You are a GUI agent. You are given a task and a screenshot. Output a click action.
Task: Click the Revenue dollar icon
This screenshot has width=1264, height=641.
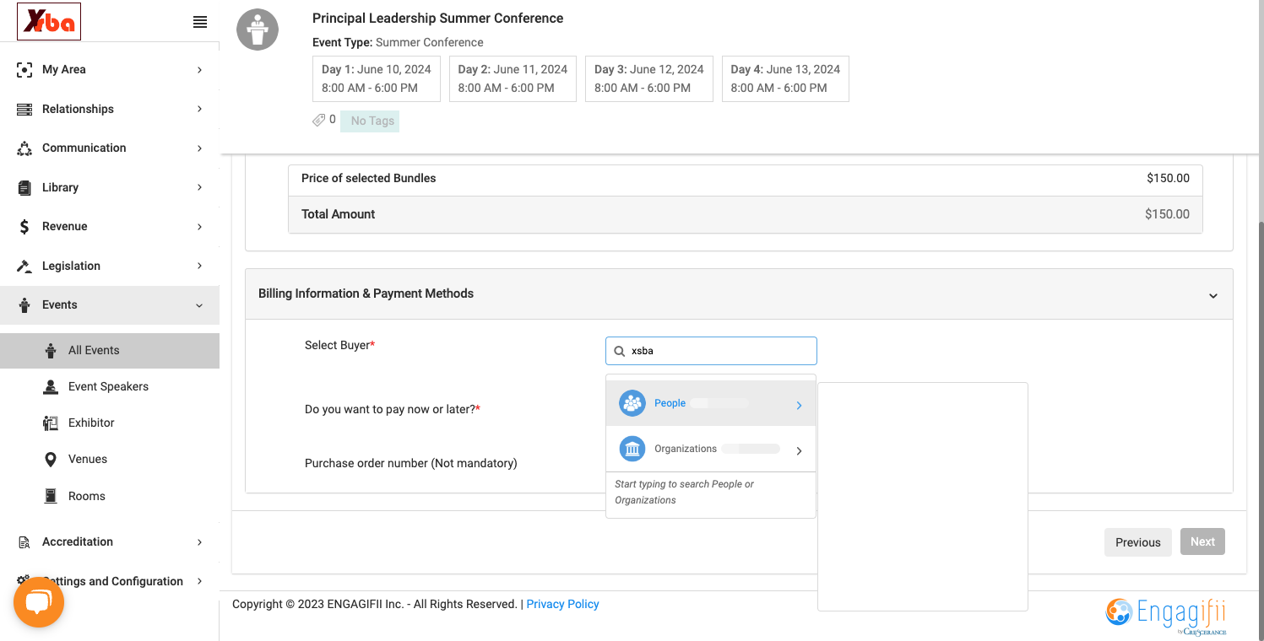click(x=24, y=227)
